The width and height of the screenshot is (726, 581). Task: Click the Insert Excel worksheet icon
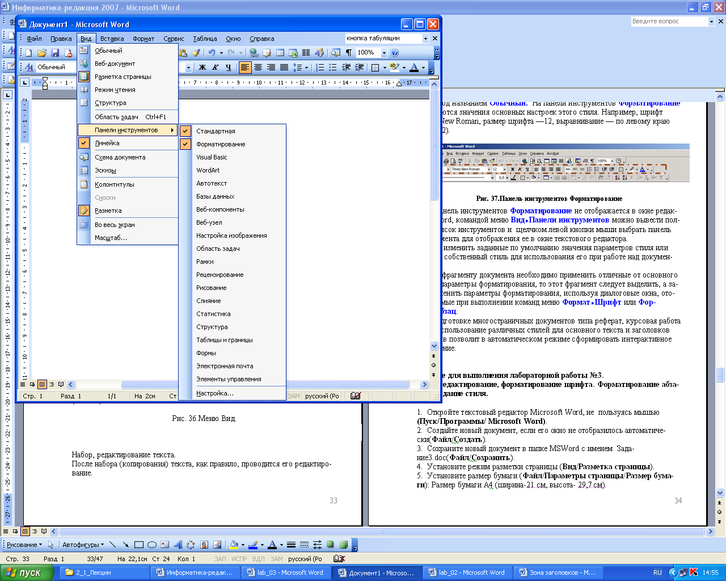293,53
